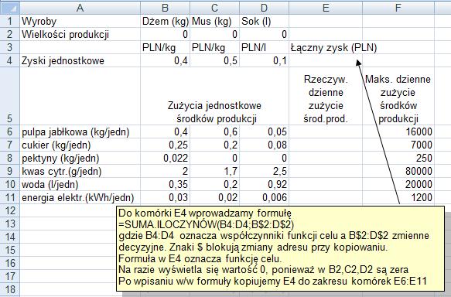Click the Select All corner button

[x=10, y=8]
